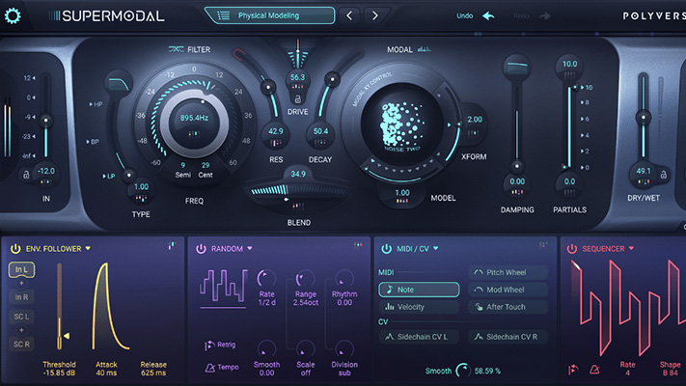Click the Noise Two model sphere
This screenshot has height=386, width=686.
click(400, 124)
